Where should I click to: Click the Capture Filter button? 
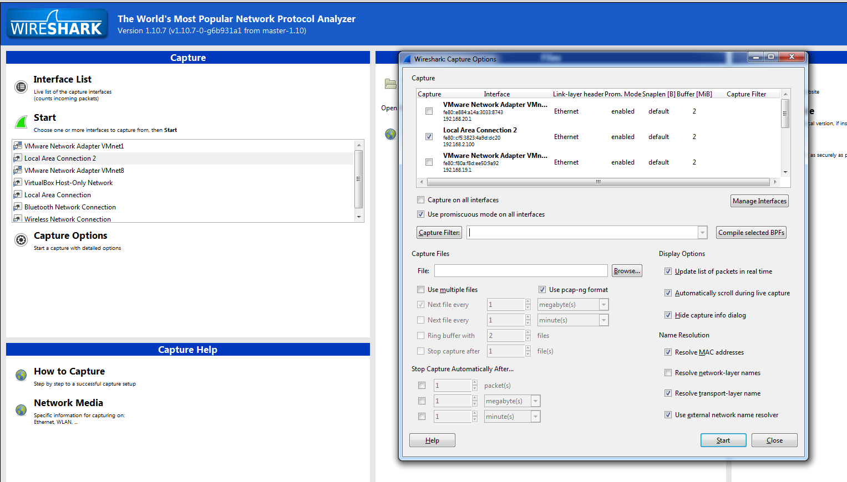point(439,233)
